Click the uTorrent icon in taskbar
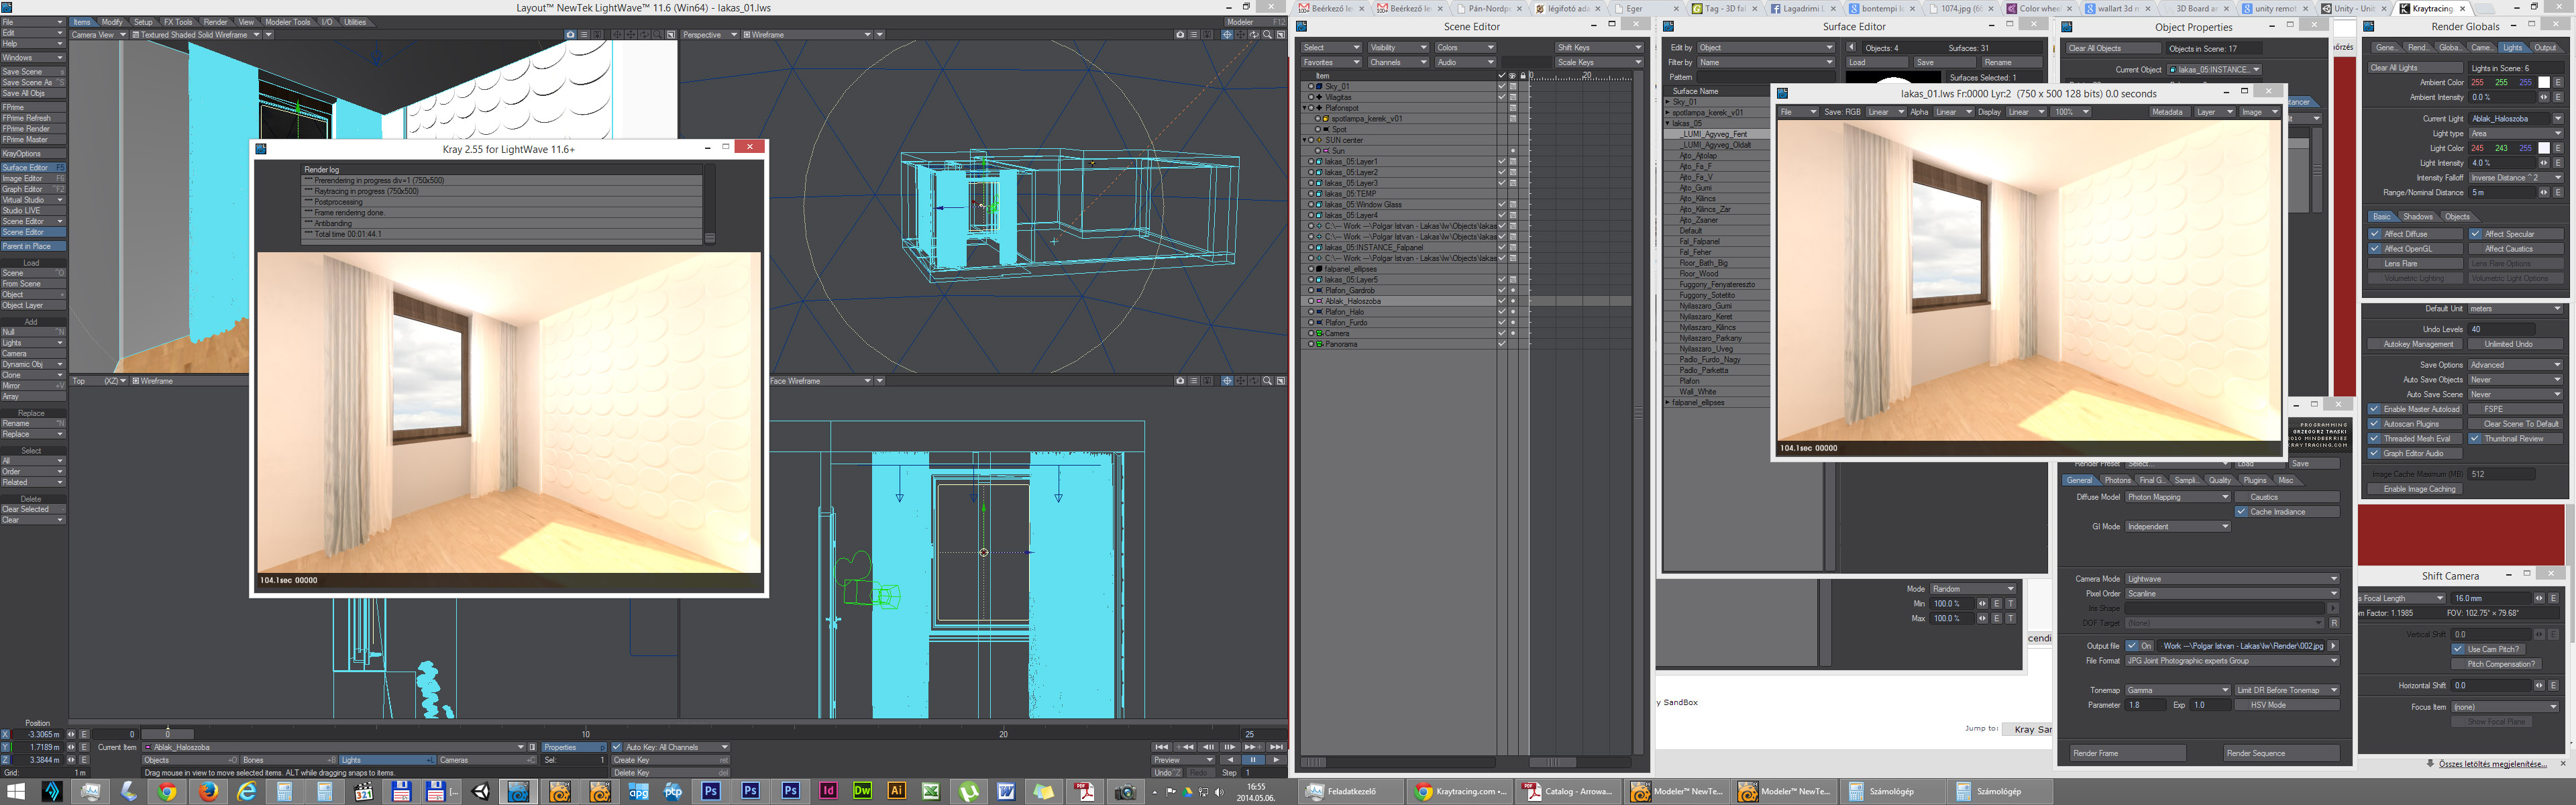Viewport: 2576px width, 805px height. [969, 792]
